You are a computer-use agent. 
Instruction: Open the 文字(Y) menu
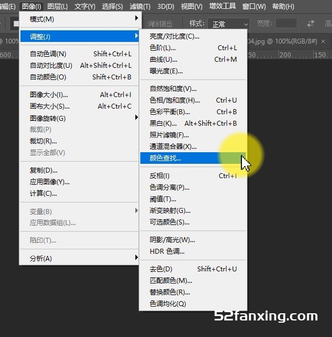pos(85,7)
